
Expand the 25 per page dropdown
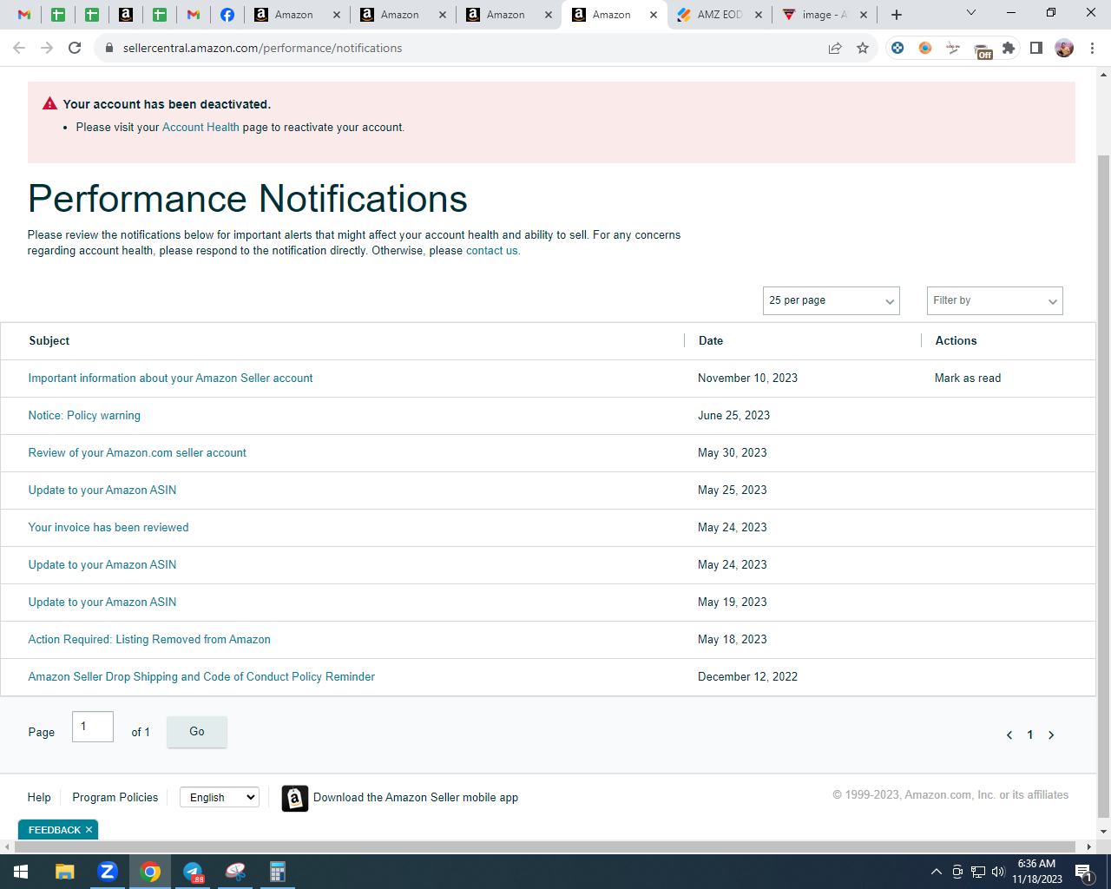[832, 300]
